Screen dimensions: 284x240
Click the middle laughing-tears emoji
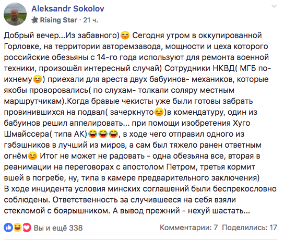[x=103, y=134]
